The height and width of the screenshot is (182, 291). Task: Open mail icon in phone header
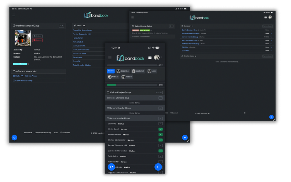click(150, 58)
